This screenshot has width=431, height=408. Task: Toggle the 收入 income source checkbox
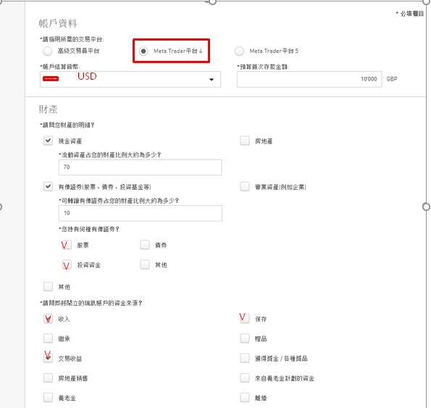(48, 319)
